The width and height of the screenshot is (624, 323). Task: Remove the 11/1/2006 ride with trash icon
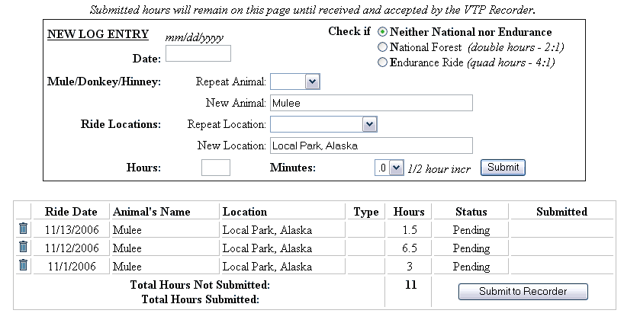coord(23,265)
